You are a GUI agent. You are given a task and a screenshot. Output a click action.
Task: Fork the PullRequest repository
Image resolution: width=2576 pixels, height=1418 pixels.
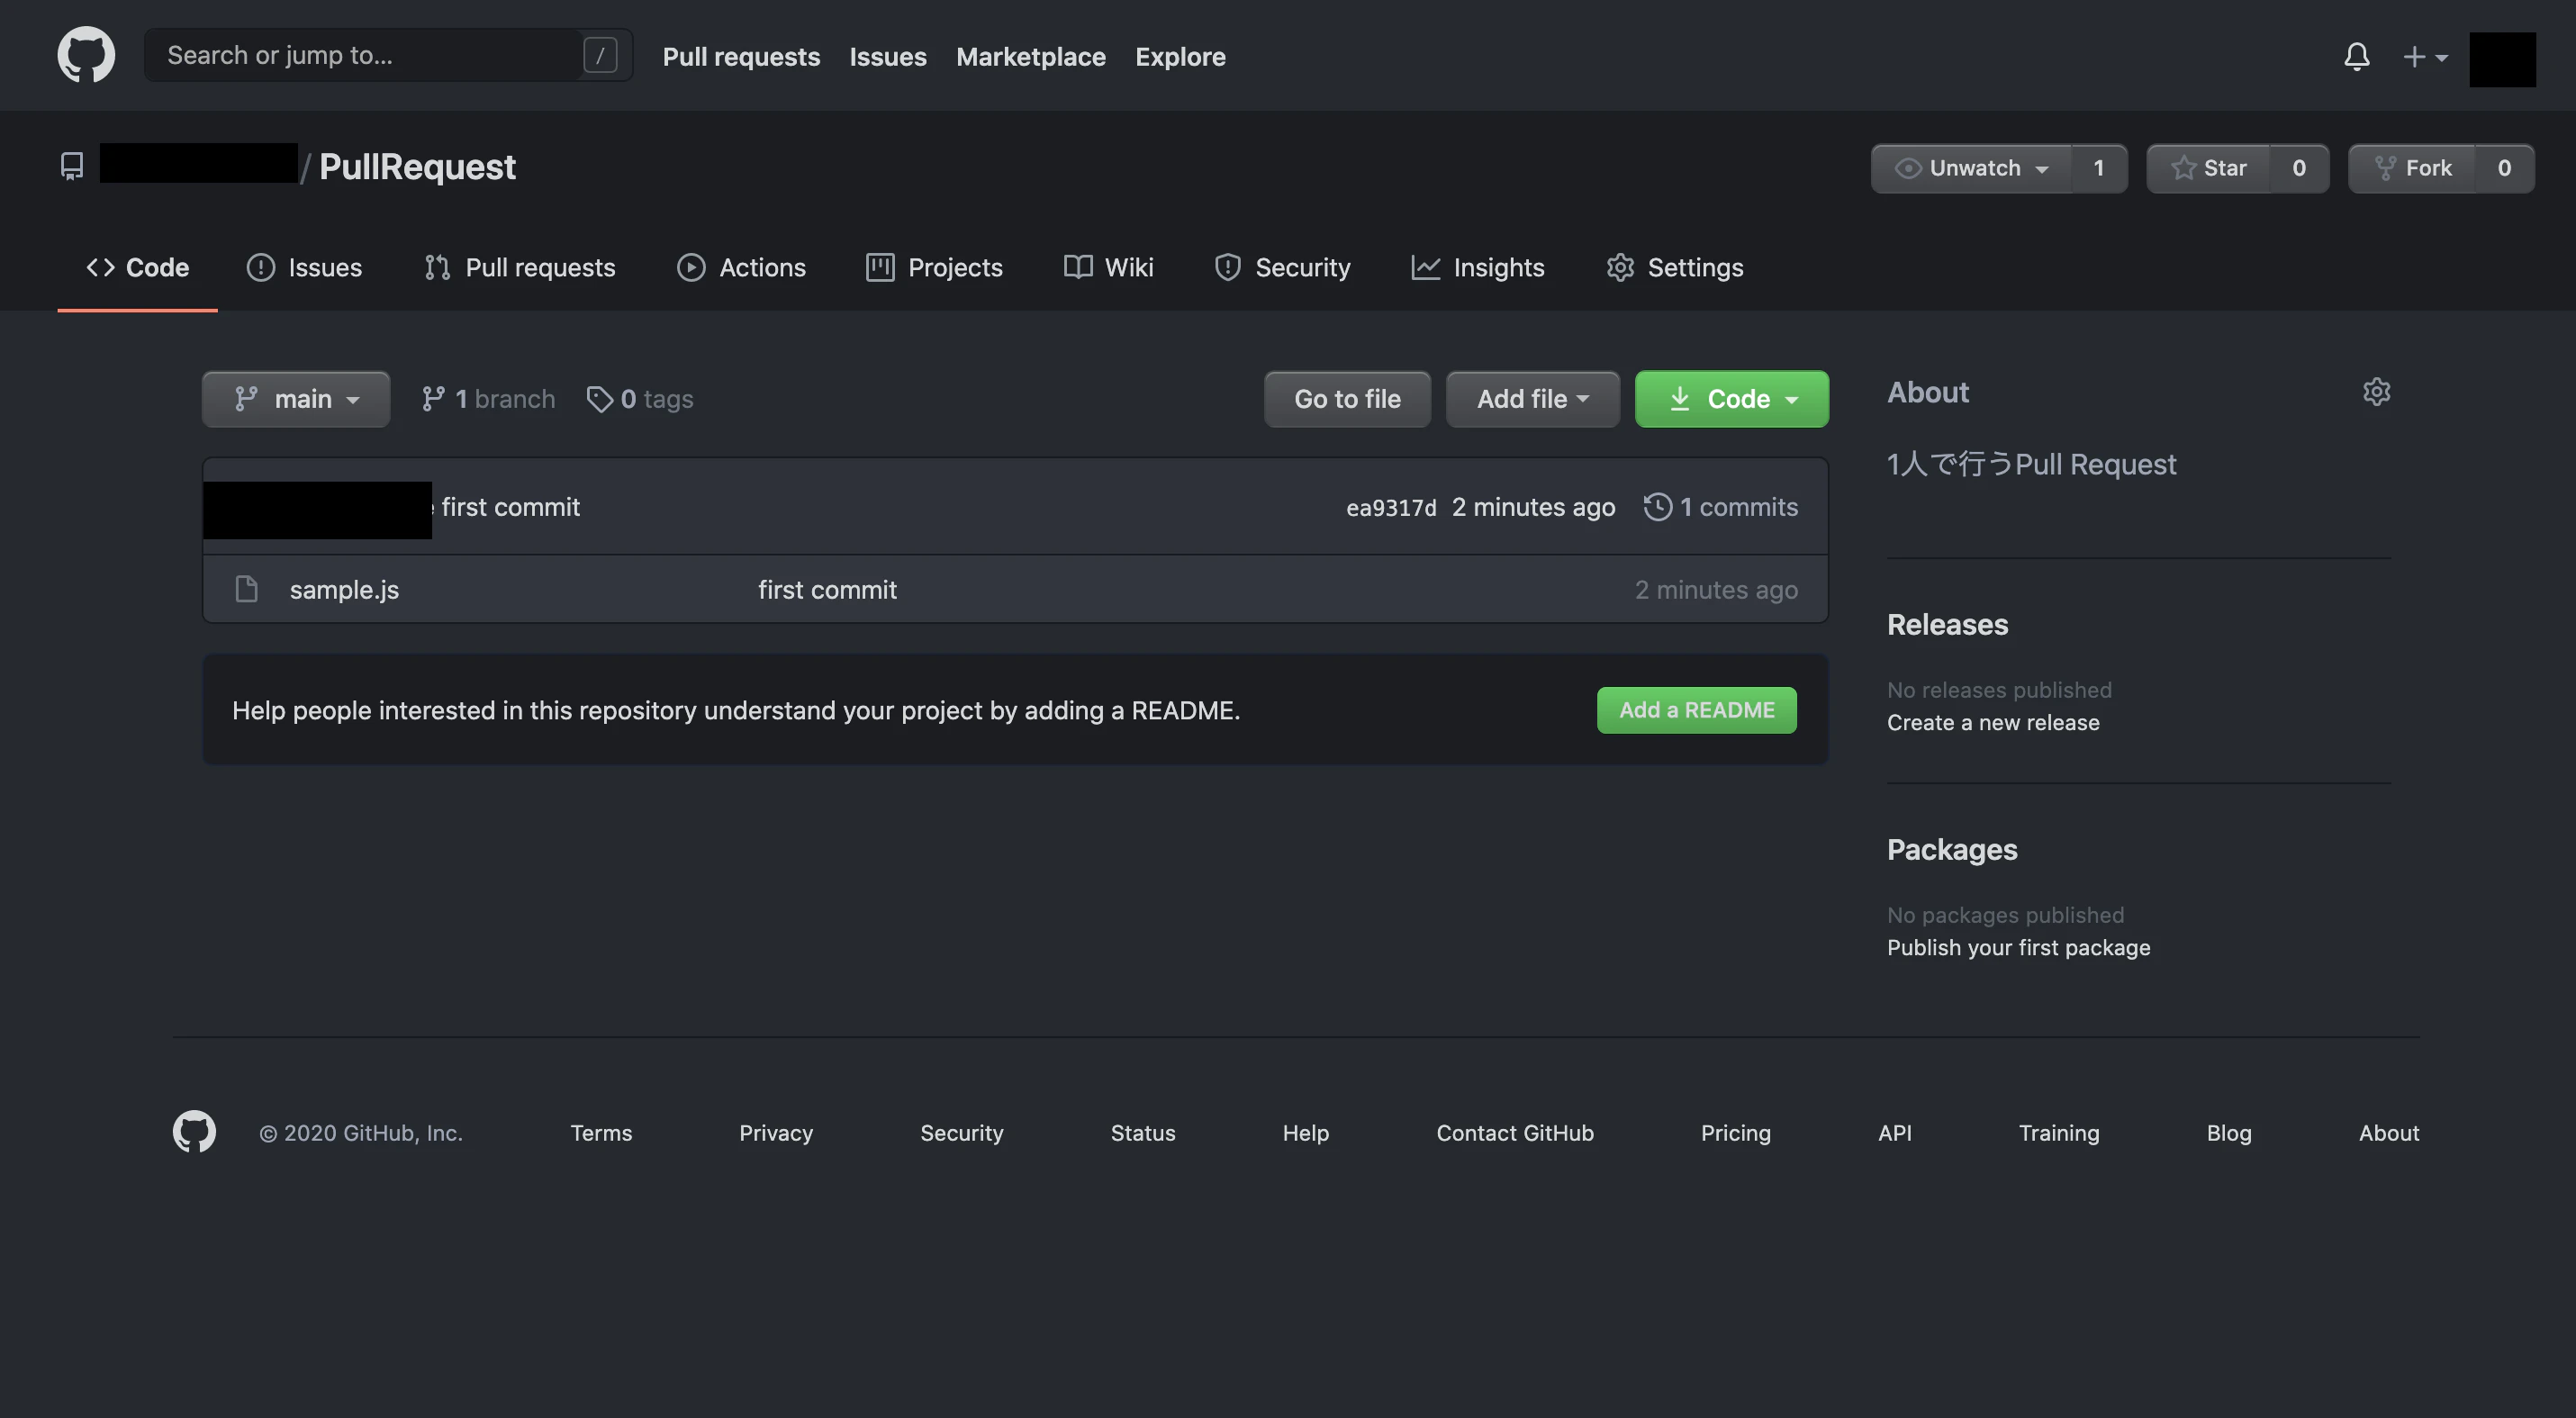(2412, 168)
